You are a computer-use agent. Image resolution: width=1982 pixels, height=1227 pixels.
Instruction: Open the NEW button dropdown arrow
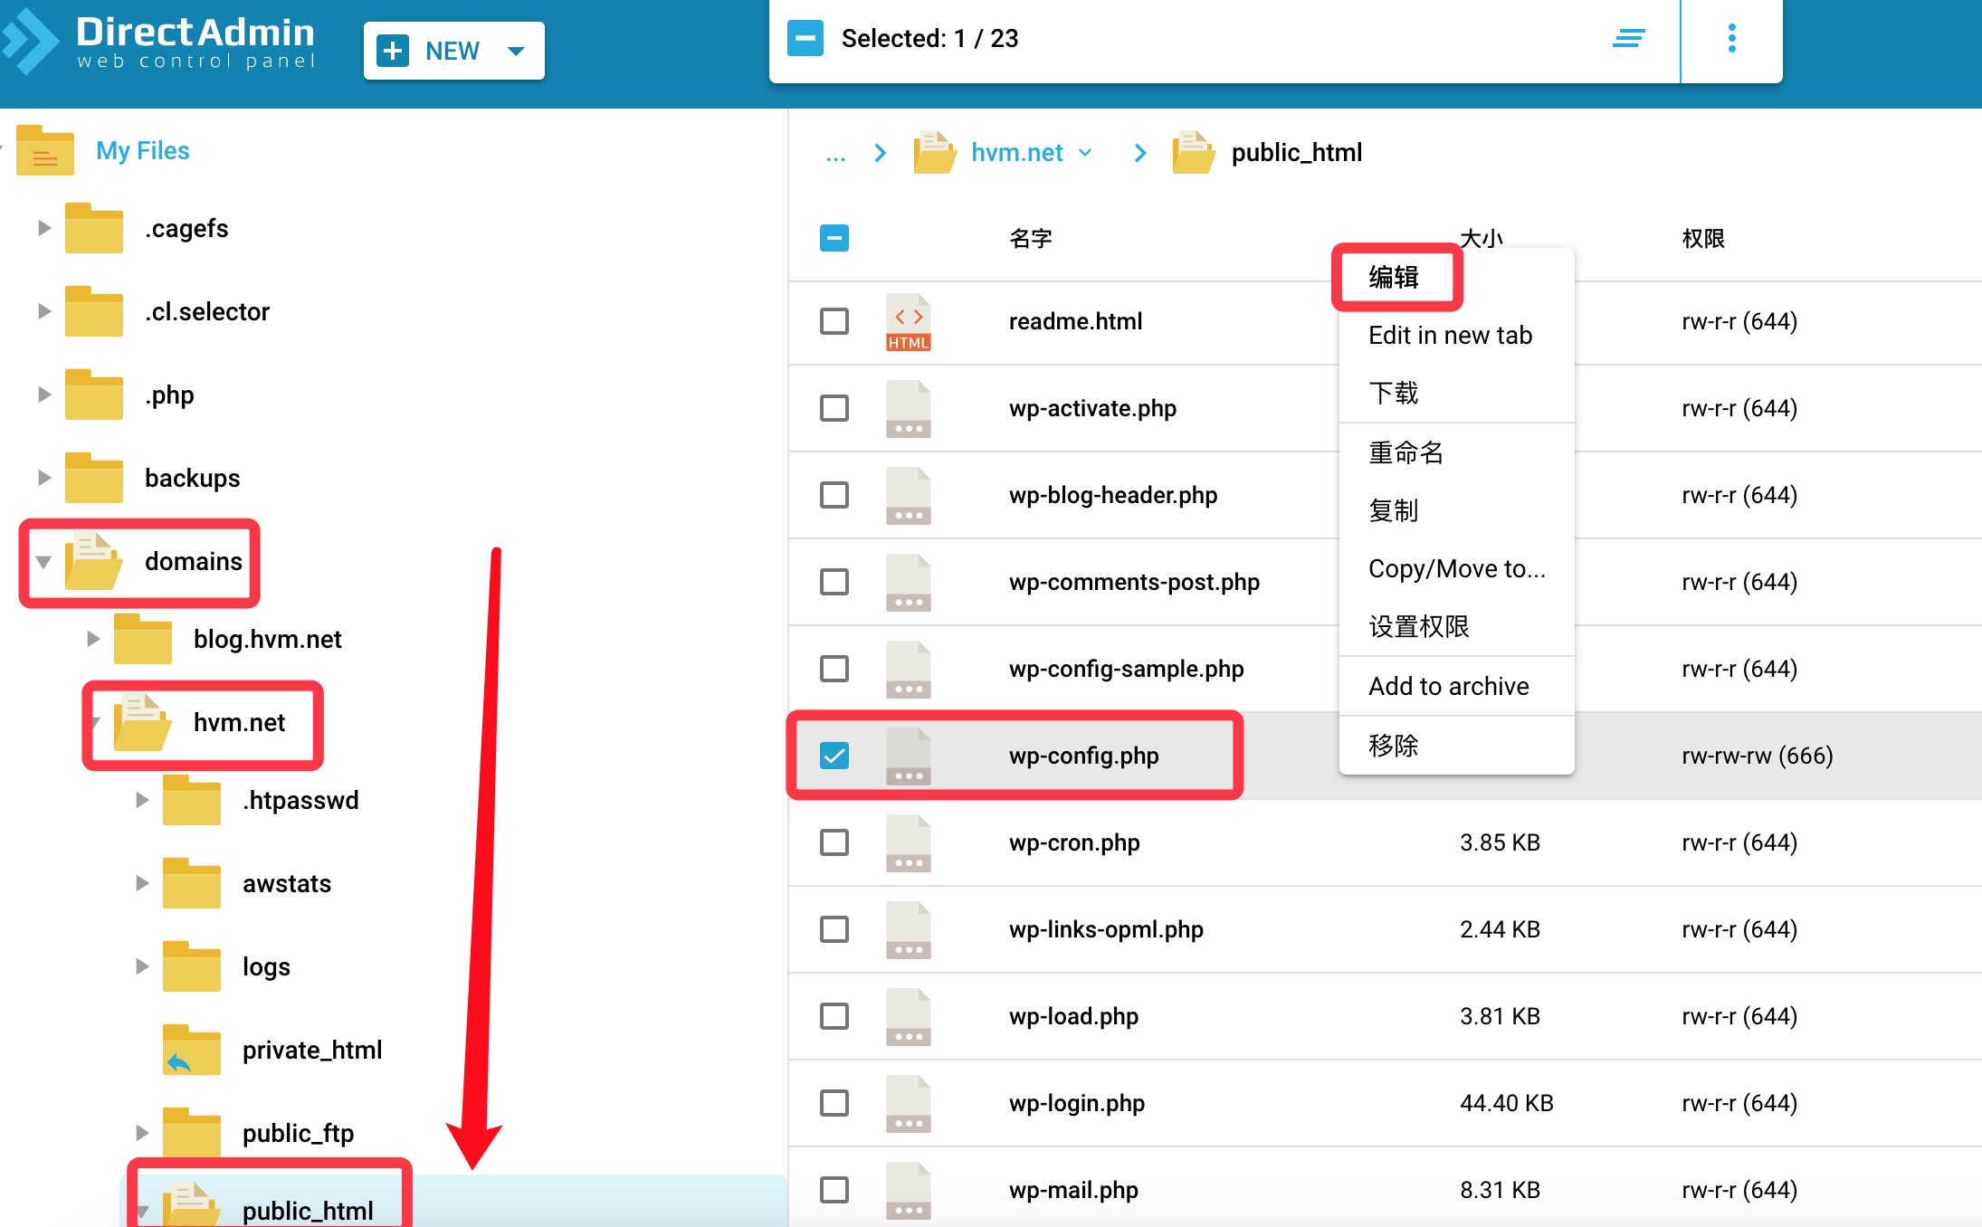[x=516, y=51]
